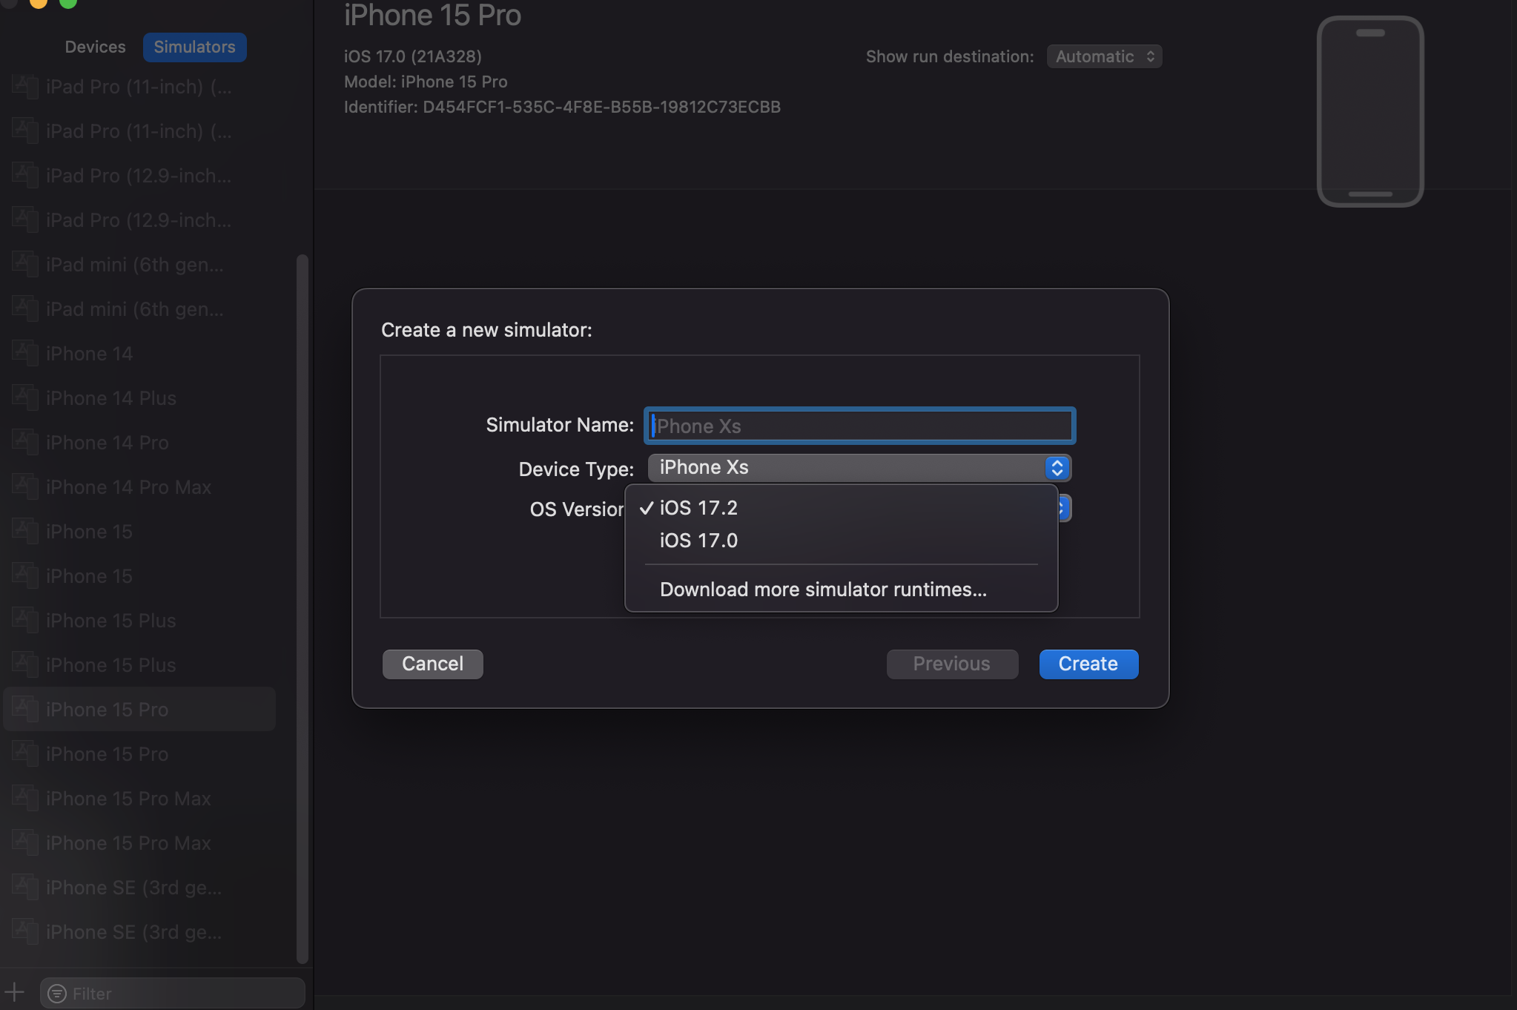Click the iPhone device preview image
The height and width of the screenshot is (1010, 1517).
coord(1369,111)
